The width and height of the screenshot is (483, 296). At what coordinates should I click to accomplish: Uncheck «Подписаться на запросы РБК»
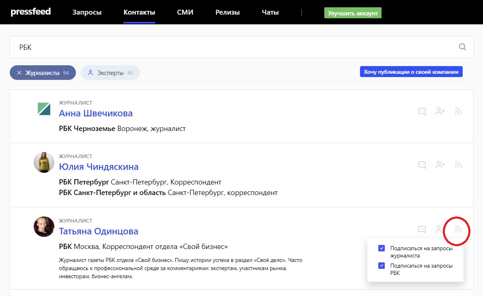(381, 266)
